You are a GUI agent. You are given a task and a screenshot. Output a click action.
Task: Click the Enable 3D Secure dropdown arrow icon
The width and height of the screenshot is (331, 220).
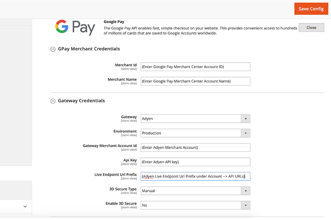245,205
